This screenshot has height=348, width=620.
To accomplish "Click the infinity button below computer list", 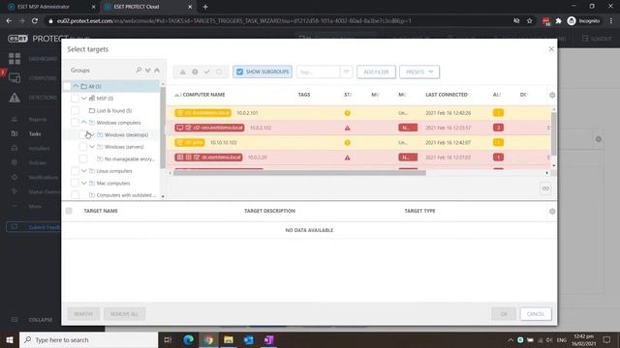I will pyautogui.click(x=545, y=188).
